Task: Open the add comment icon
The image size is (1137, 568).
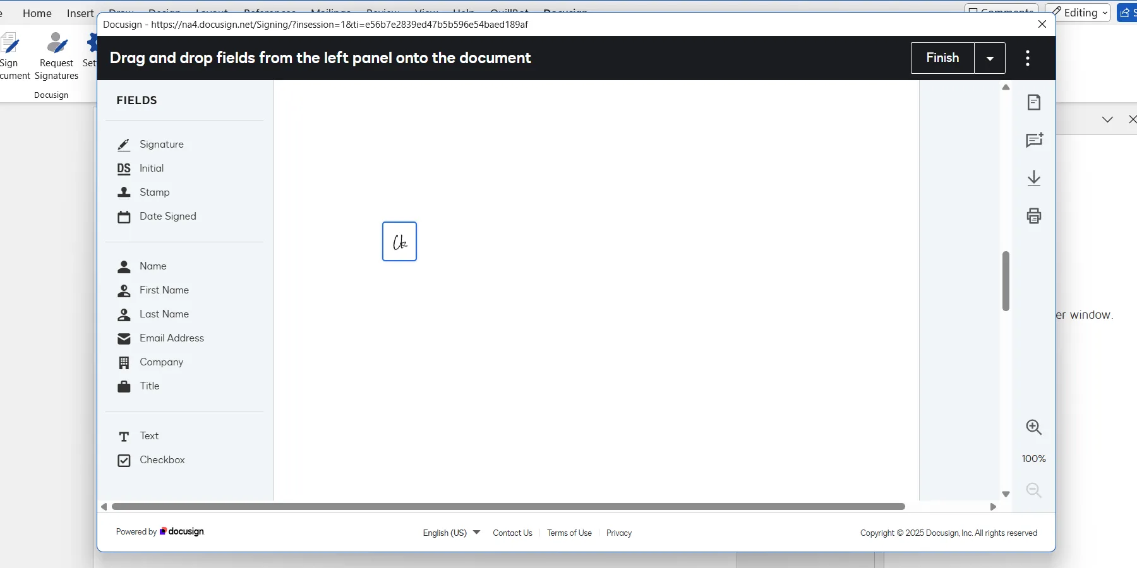Action: pyautogui.click(x=1034, y=140)
